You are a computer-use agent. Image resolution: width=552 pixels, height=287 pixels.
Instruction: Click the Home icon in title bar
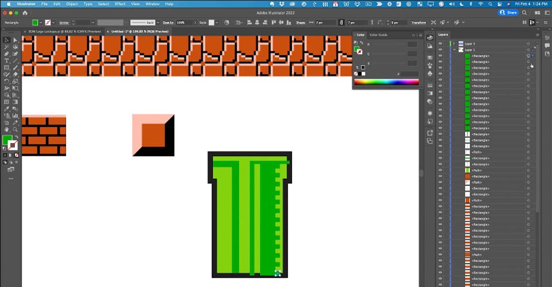click(25, 13)
